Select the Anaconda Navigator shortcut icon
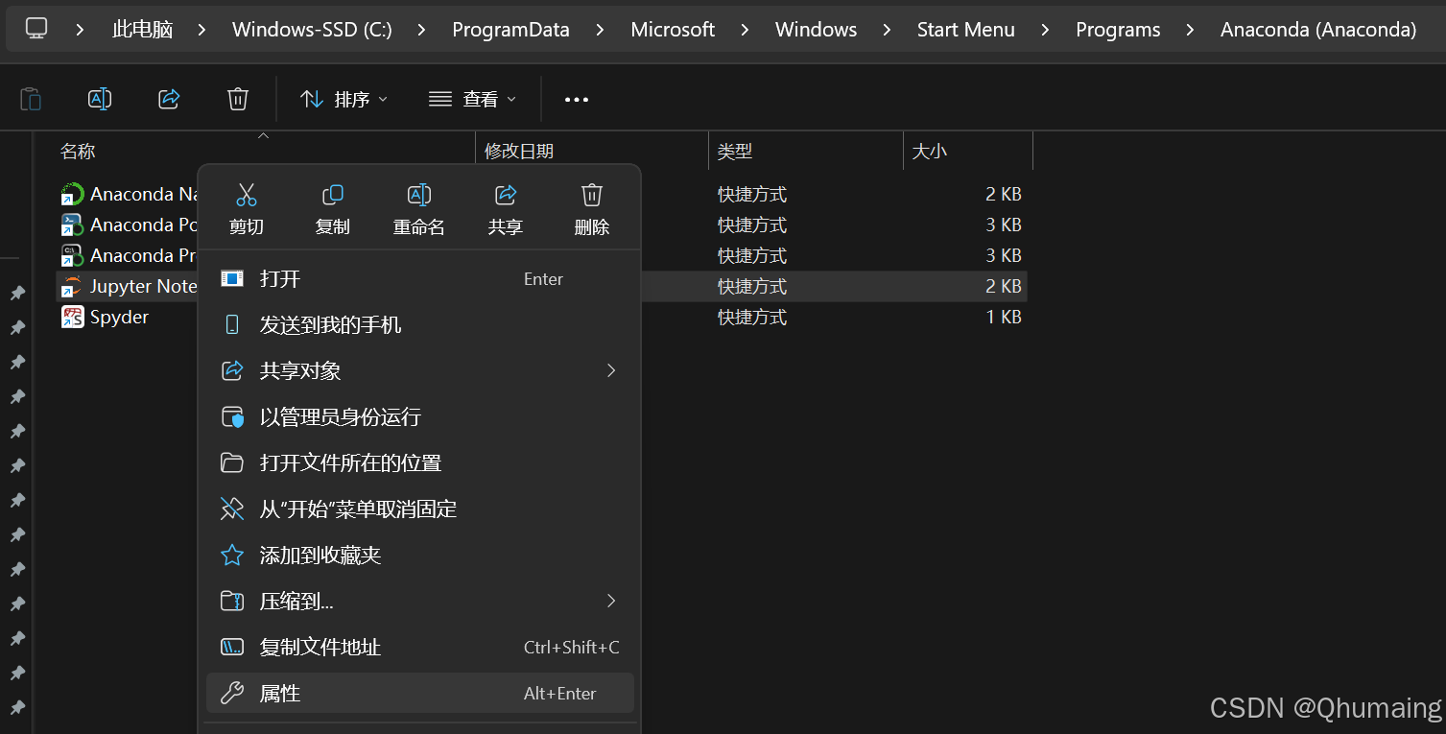The height and width of the screenshot is (734, 1446). click(73, 194)
